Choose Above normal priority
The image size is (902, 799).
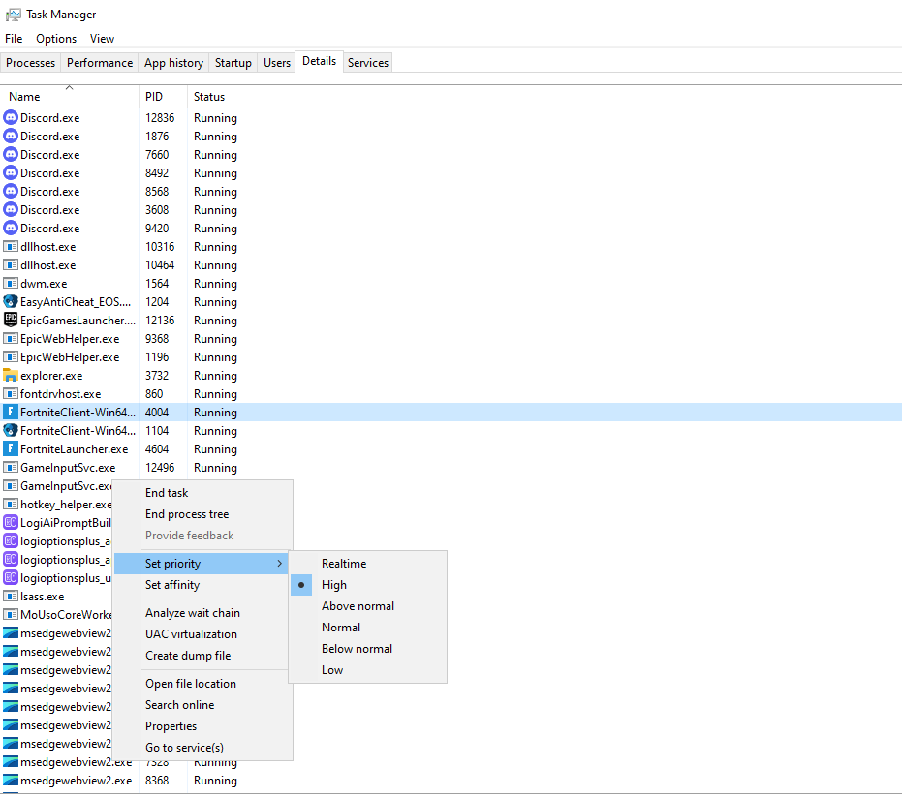coord(367,606)
